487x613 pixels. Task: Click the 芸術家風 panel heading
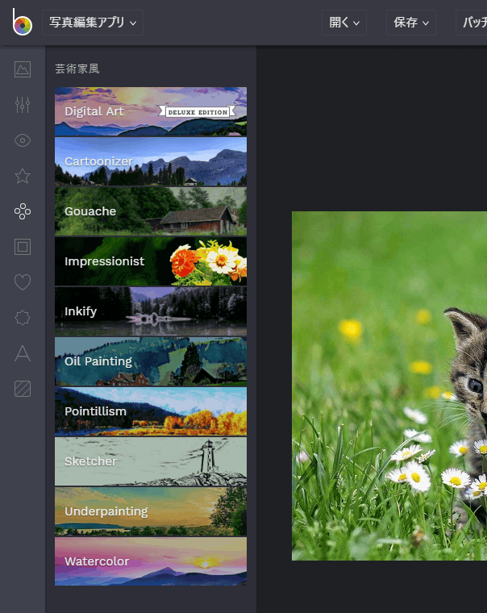tap(77, 69)
